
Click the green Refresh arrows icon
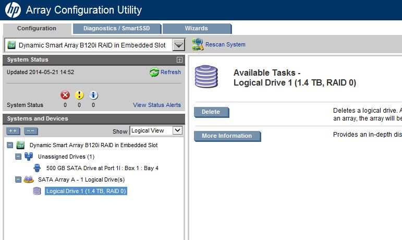tap(154, 73)
